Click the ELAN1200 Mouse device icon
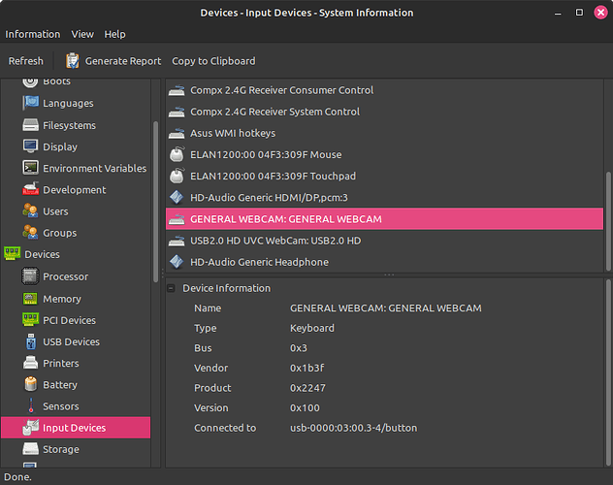613x485 pixels. [177, 154]
